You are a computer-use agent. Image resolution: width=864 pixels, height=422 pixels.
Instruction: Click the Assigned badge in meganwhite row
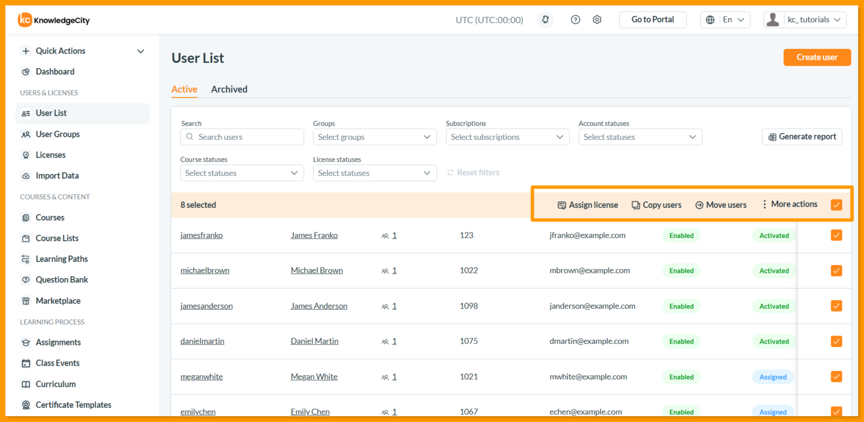point(773,377)
